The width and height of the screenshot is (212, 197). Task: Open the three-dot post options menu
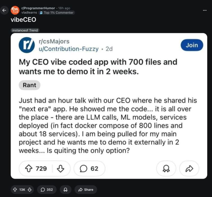point(204,10)
